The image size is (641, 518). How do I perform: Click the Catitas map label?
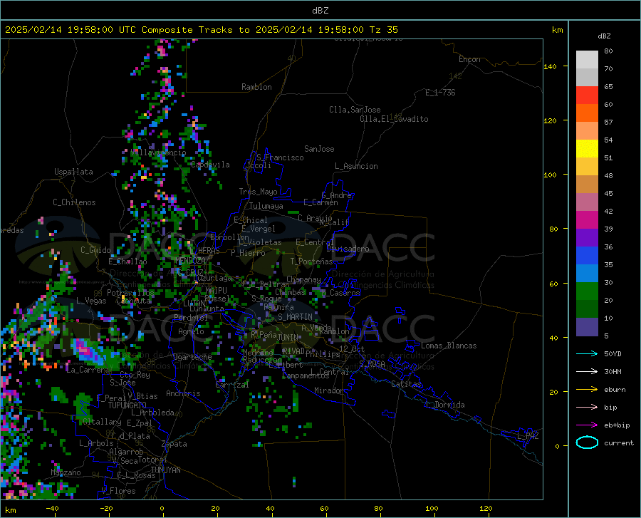406,384
